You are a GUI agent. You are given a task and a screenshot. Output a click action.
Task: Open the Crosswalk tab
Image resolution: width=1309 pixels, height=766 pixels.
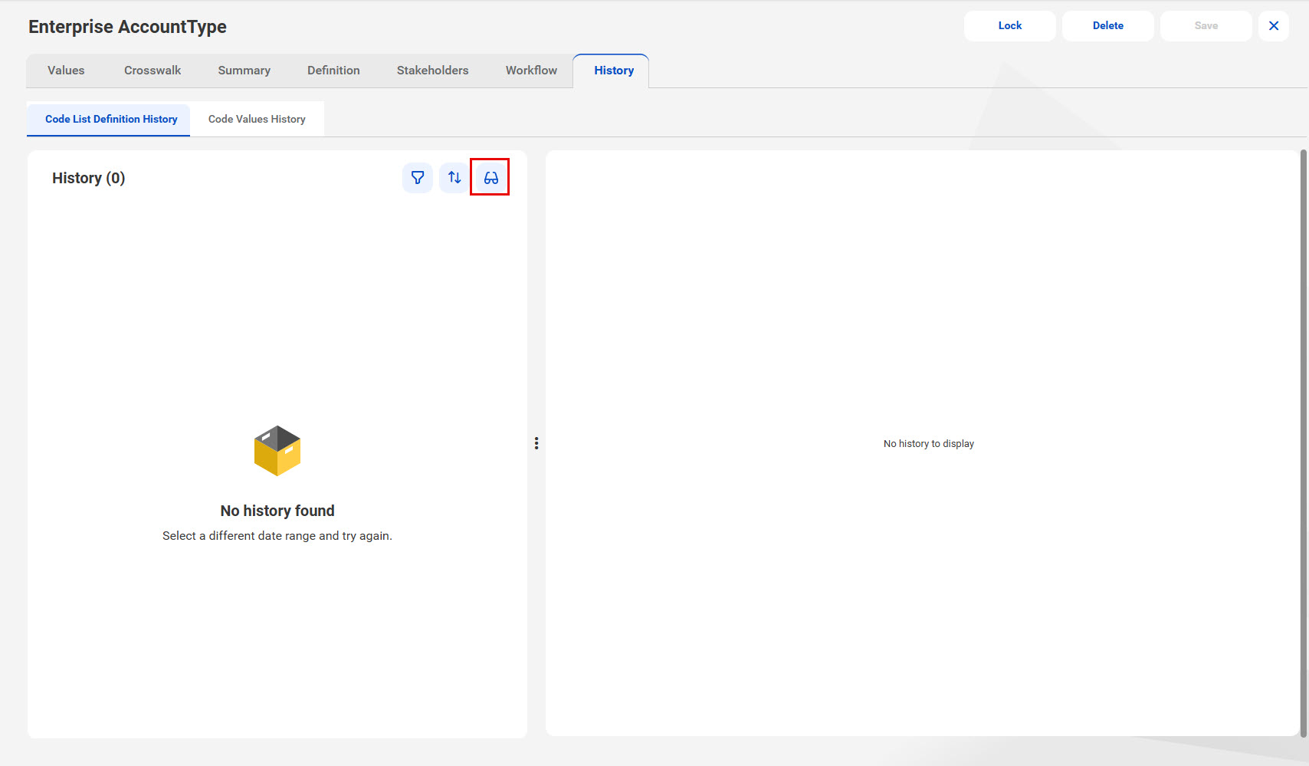click(153, 71)
